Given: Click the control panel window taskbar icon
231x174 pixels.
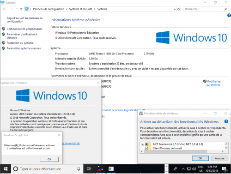Looking at the screenshot, I should tap(111, 169).
